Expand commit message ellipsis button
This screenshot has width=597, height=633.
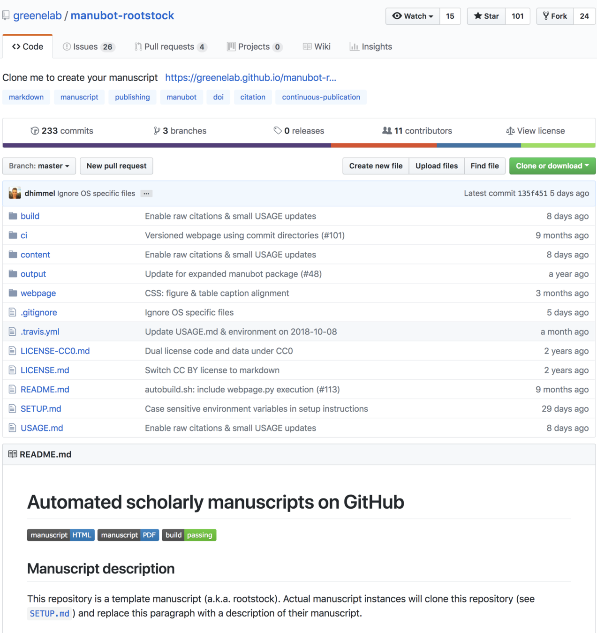[146, 194]
